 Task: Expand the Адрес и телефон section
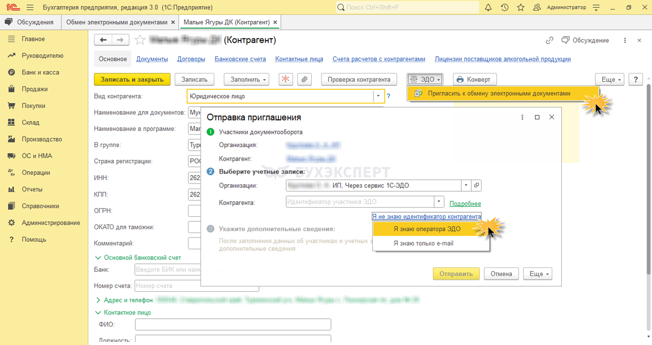(98, 300)
